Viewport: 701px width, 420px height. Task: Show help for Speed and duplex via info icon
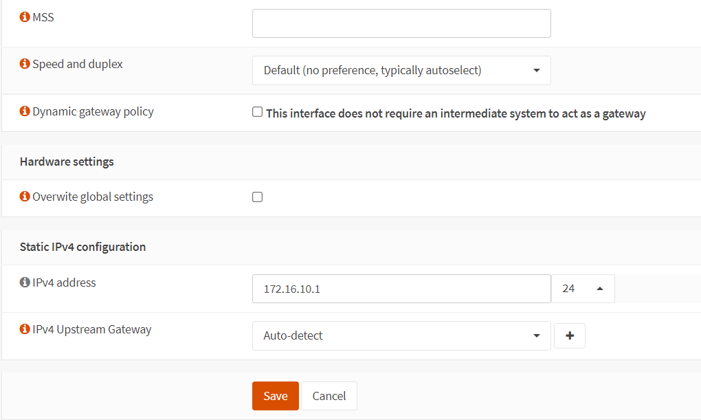pos(25,64)
